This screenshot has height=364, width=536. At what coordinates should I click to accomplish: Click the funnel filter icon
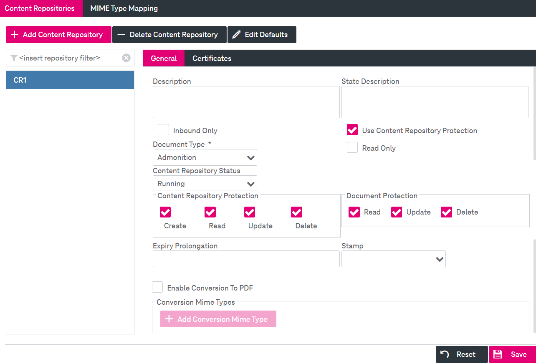[x=14, y=58]
